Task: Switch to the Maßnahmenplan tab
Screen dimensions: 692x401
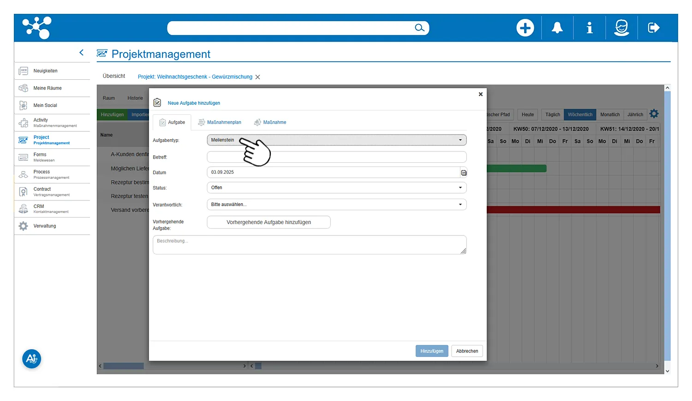Action: (220, 123)
